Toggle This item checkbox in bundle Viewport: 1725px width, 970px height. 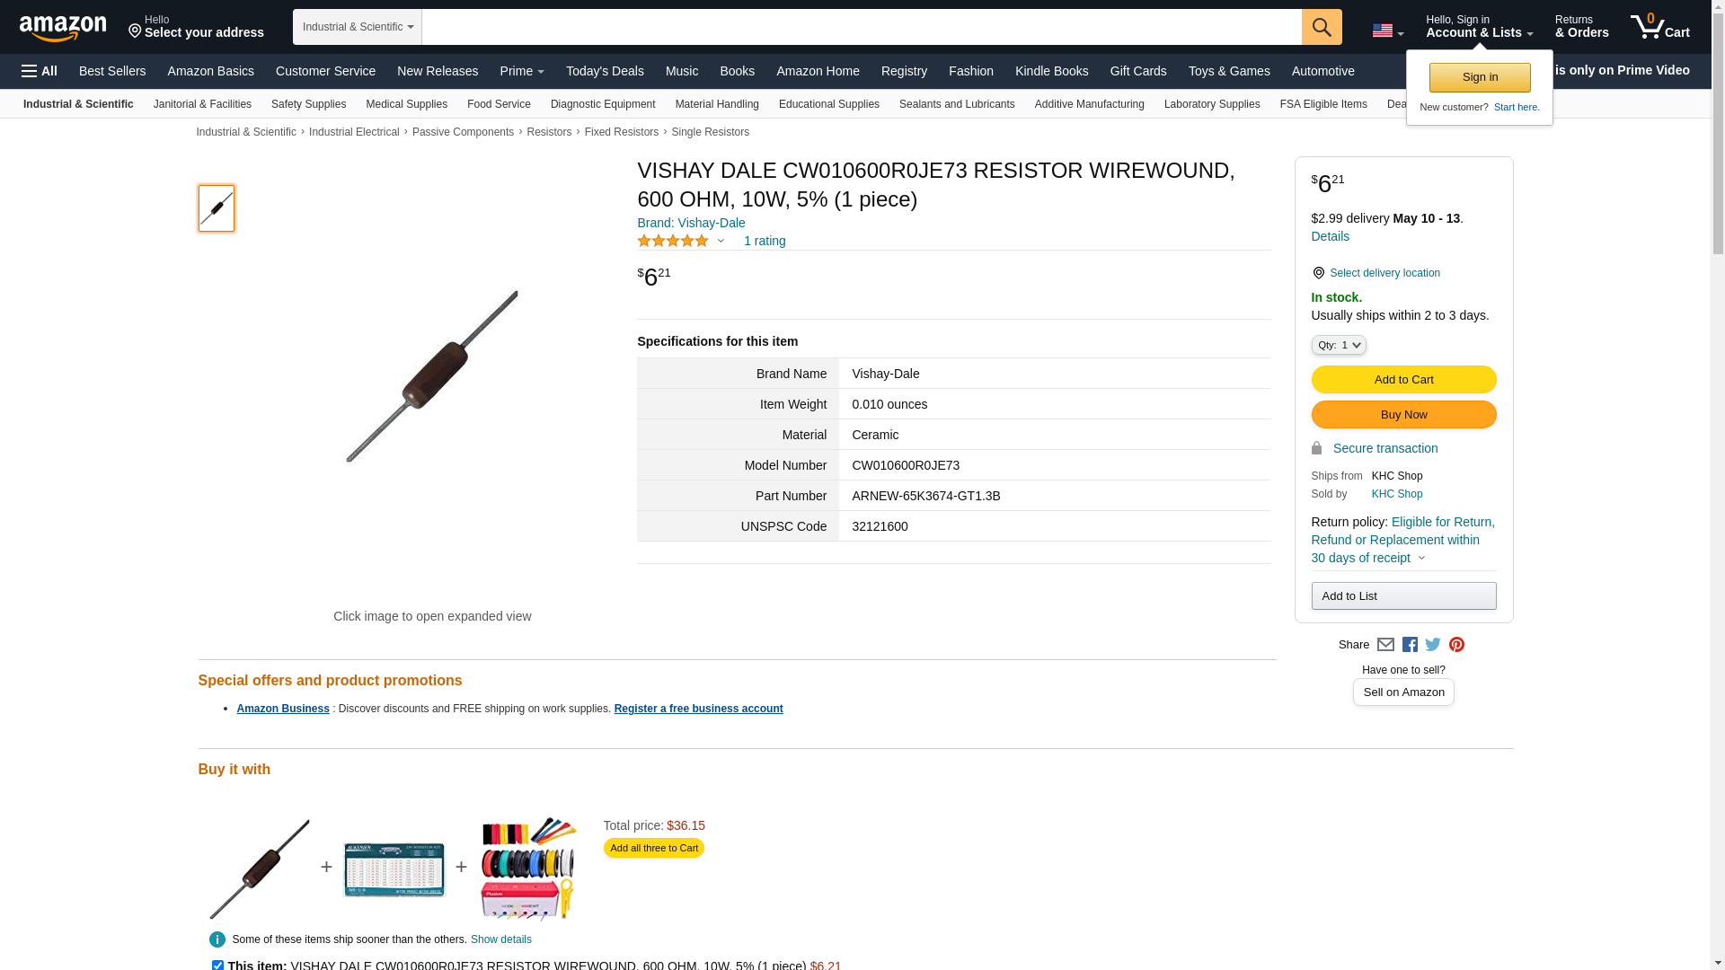point(217,966)
